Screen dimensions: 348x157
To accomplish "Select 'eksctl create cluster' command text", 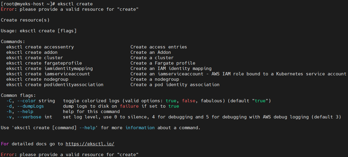I will click(34, 58).
